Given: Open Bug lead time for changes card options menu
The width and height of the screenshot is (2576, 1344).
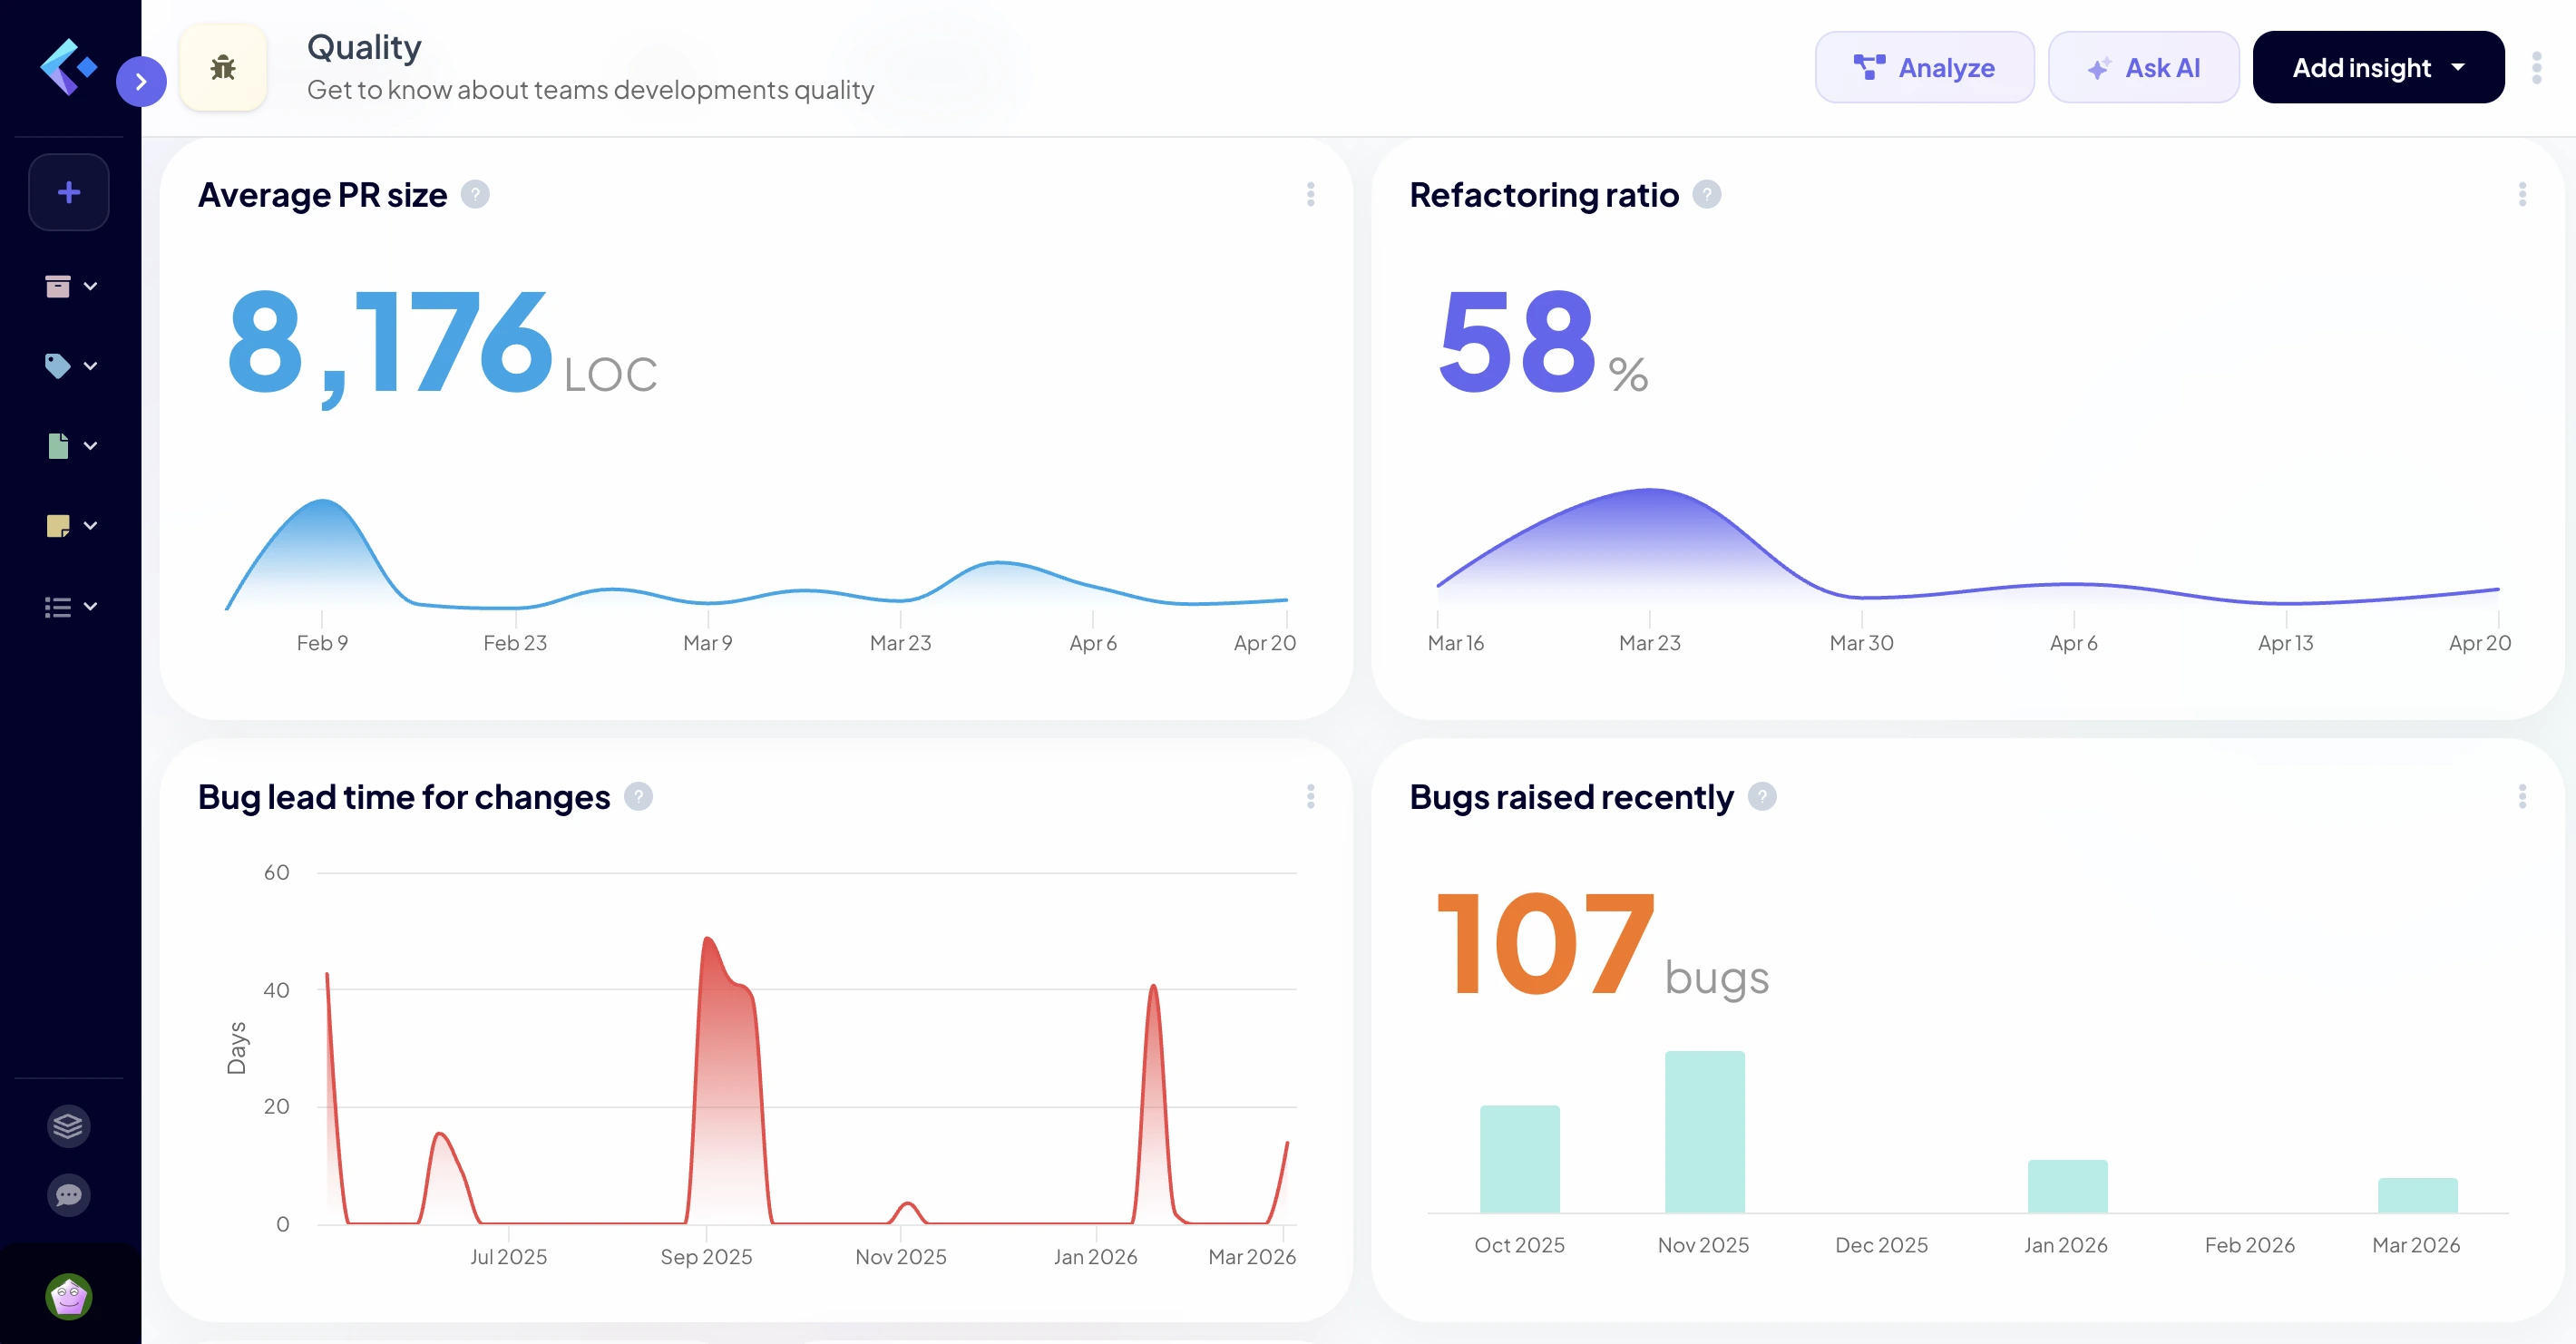Looking at the screenshot, I should [x=1310, y=796].
